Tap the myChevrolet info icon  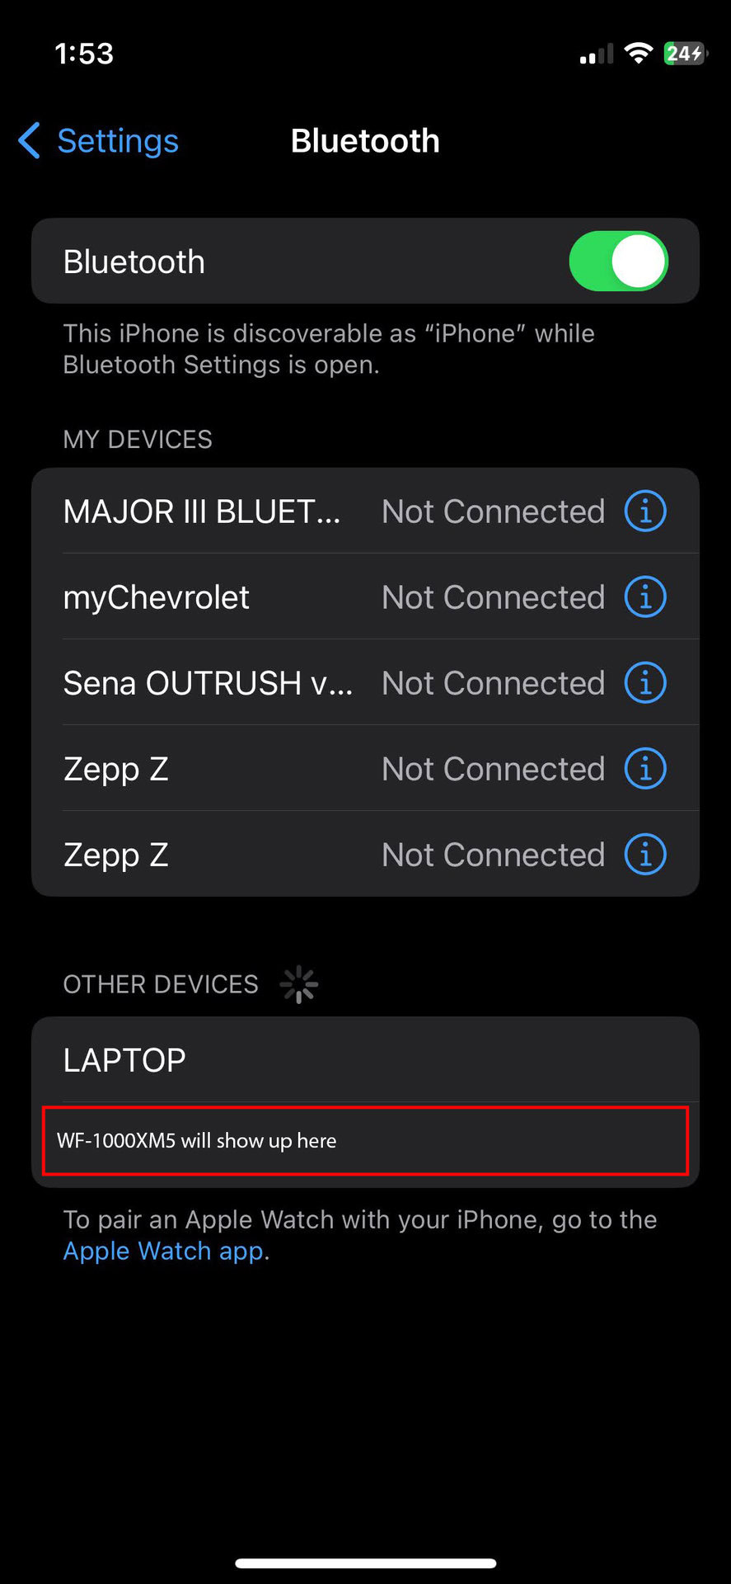click(644, 597)
